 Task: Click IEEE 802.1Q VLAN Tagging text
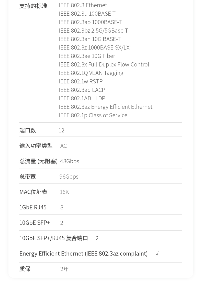pos(91,73)
